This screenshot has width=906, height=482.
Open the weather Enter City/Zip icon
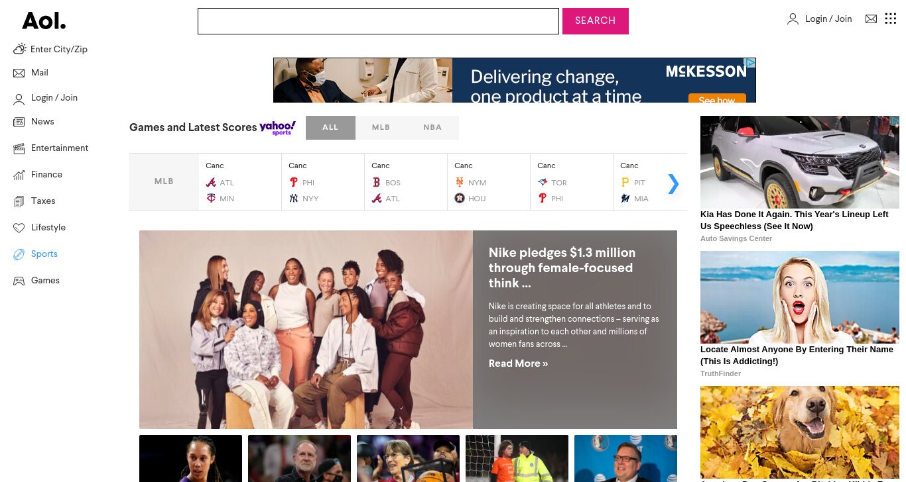19,49
